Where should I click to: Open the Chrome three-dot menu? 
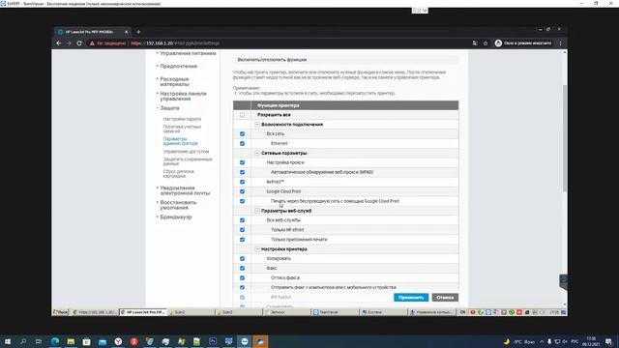click(560, 43)
